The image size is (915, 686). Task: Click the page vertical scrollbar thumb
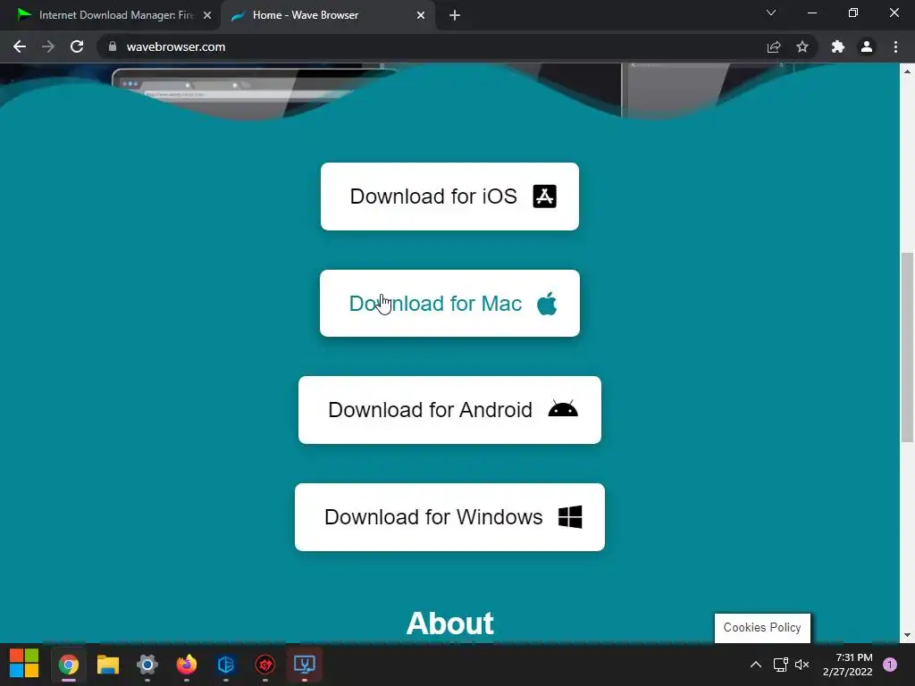coord(907,347)
